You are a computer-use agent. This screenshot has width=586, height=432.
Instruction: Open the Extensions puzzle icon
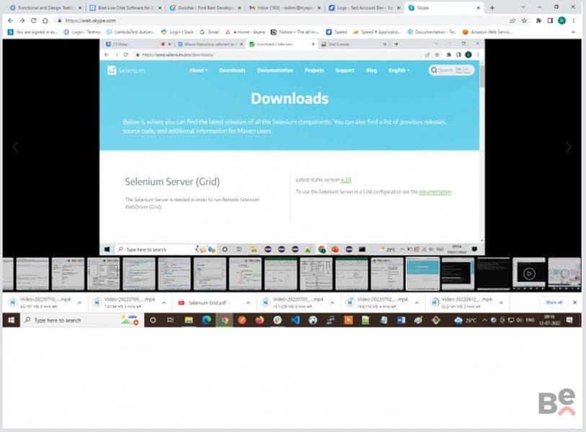point(538,21)
